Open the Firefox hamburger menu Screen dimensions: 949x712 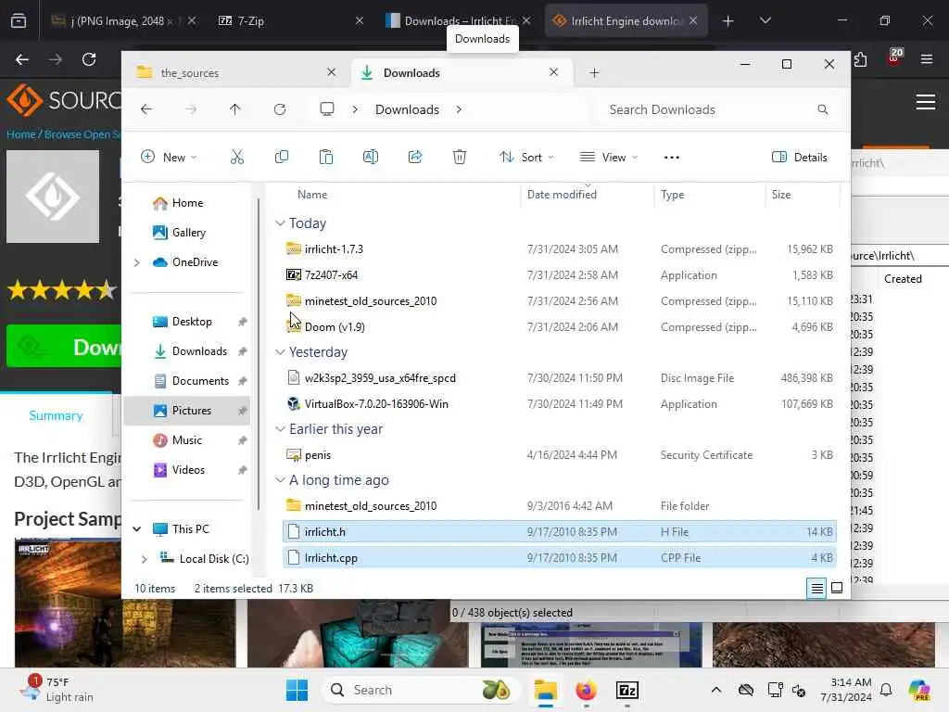click(926, 59)
